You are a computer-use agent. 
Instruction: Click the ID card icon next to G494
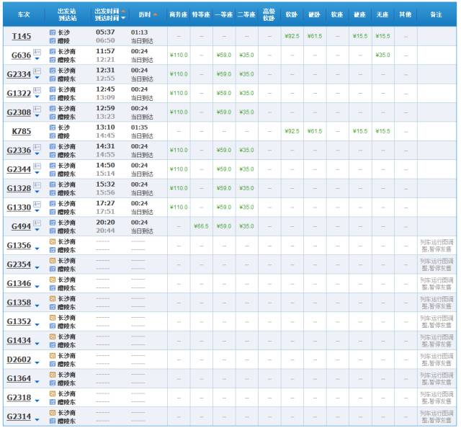click(x=37, y=223)
